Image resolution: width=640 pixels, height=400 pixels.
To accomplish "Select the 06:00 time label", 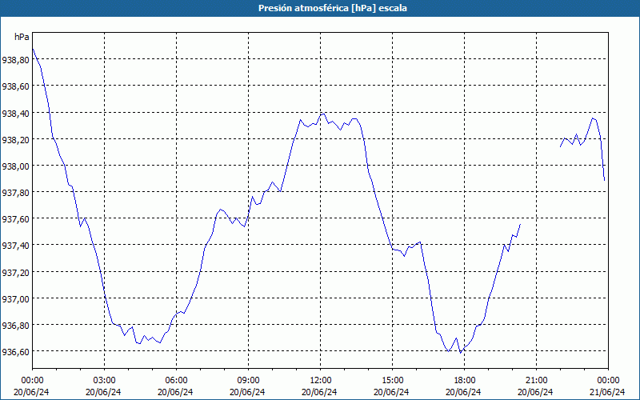I will (x=176, y=380).
